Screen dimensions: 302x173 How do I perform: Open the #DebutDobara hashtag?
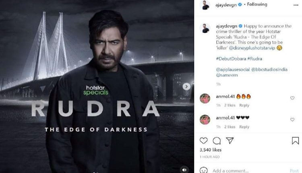pyautogui.click(x=231, y=59)
